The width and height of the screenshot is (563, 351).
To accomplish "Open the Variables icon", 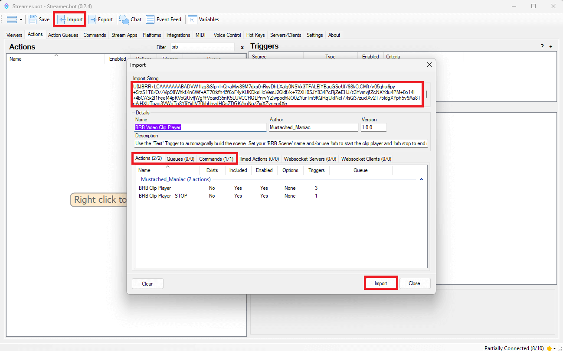I will click(x=192, y=19).
